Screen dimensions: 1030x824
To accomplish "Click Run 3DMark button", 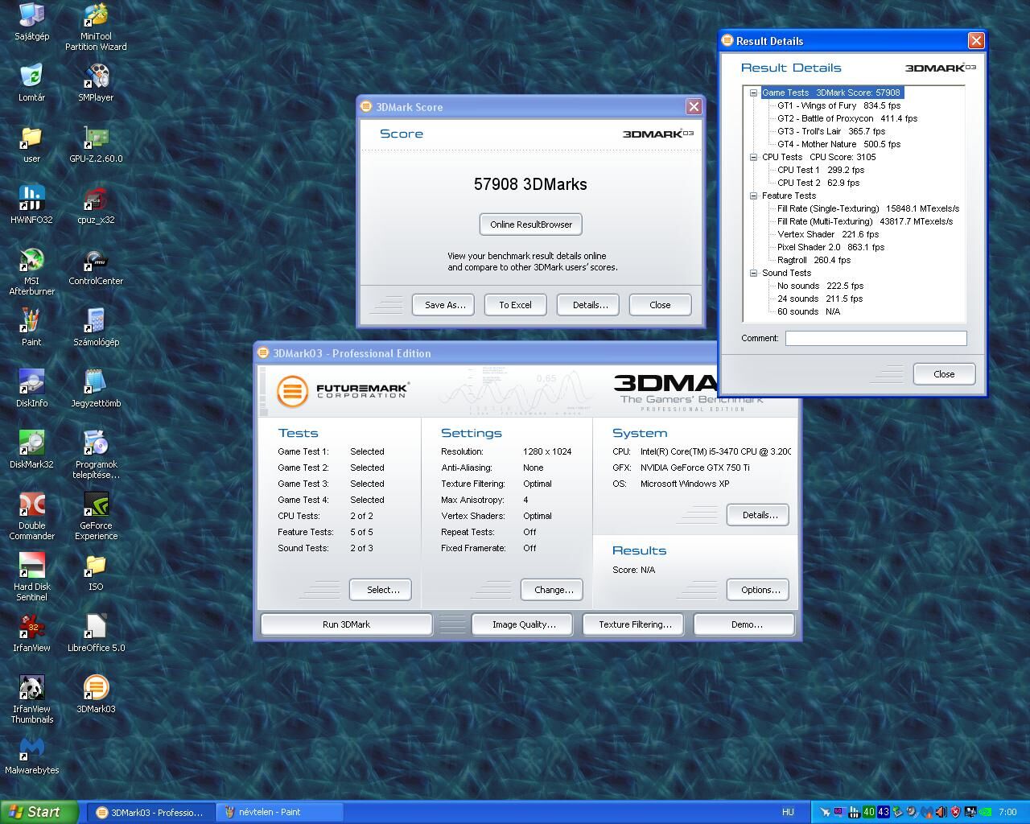I will click(x=346, y=624).
